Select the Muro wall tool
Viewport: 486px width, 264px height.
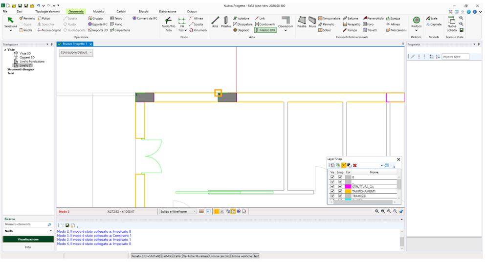coord(312,22)
